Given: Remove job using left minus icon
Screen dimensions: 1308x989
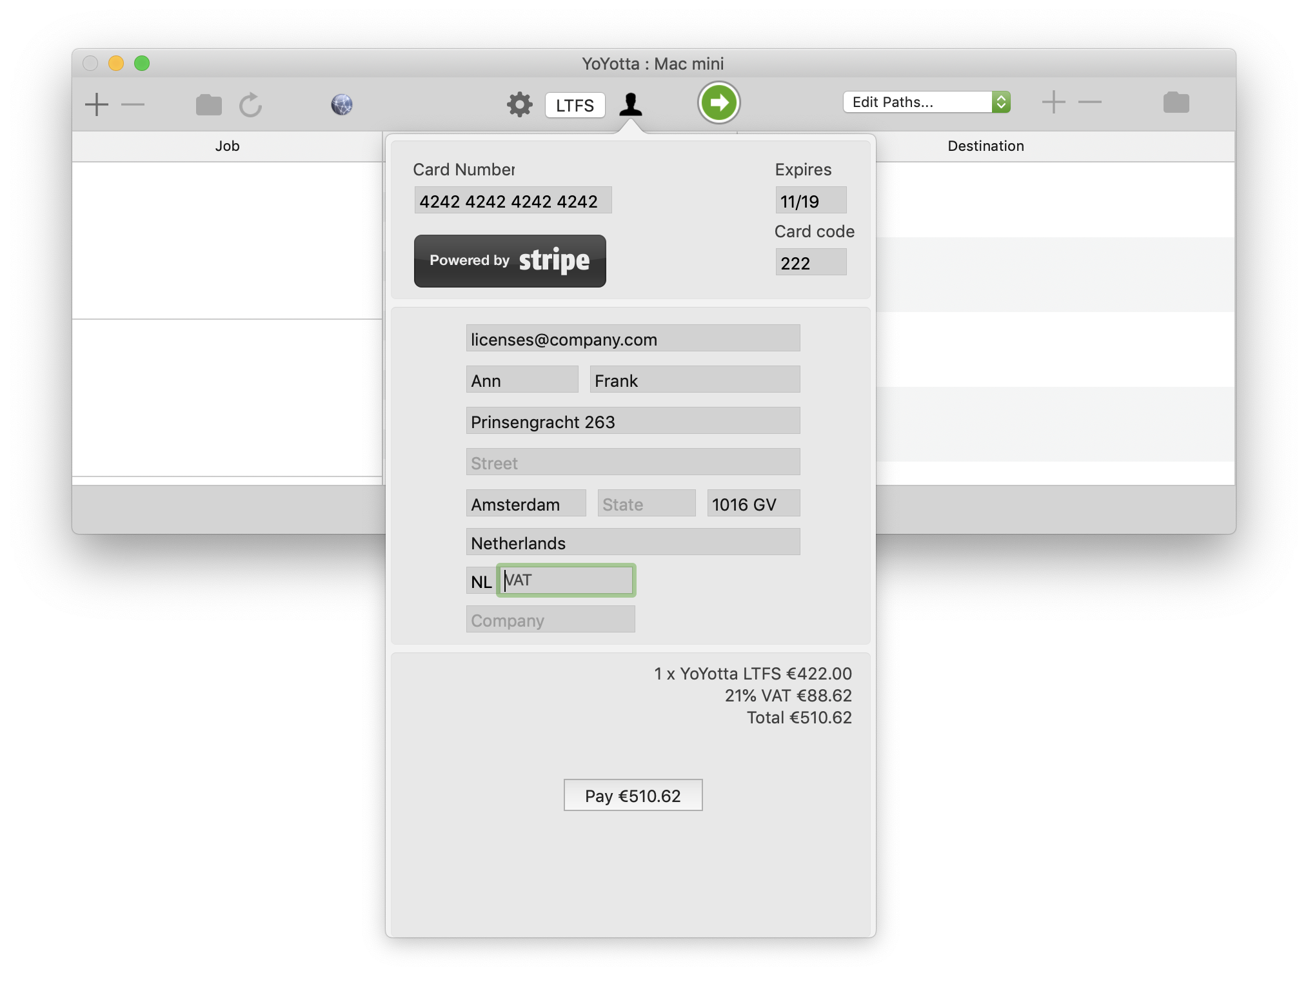Looking at the screenshot, I should [x=133, y=104].
